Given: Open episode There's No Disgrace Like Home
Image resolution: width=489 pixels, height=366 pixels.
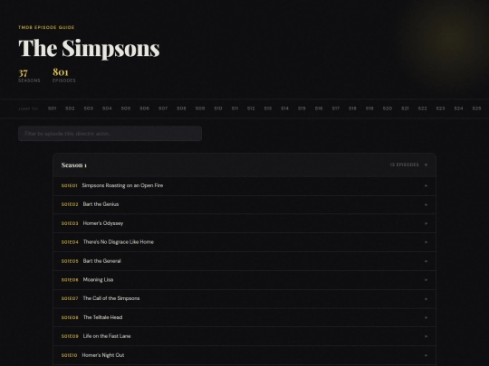Looking at the screenshot, I should click(x=119, y=242).
